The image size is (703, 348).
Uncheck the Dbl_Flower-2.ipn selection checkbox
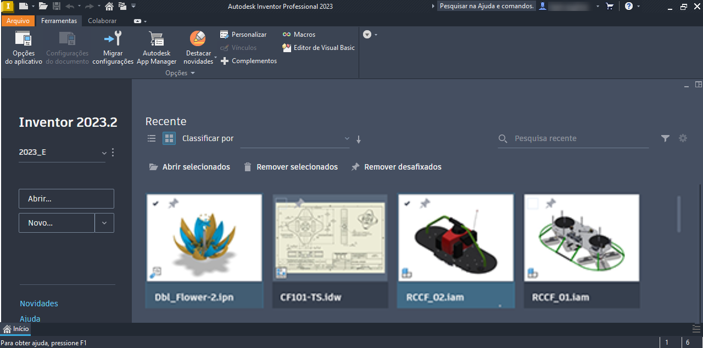(155, 204)
